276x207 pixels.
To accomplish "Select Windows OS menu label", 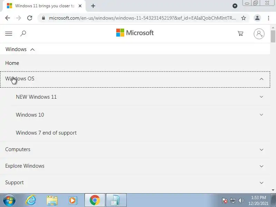I will pyautogui.click(x=20, y=79).
